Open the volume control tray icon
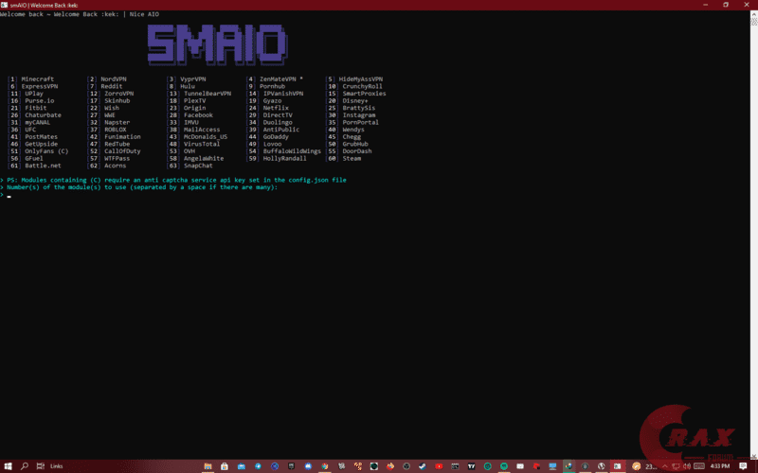 point(687,466)
